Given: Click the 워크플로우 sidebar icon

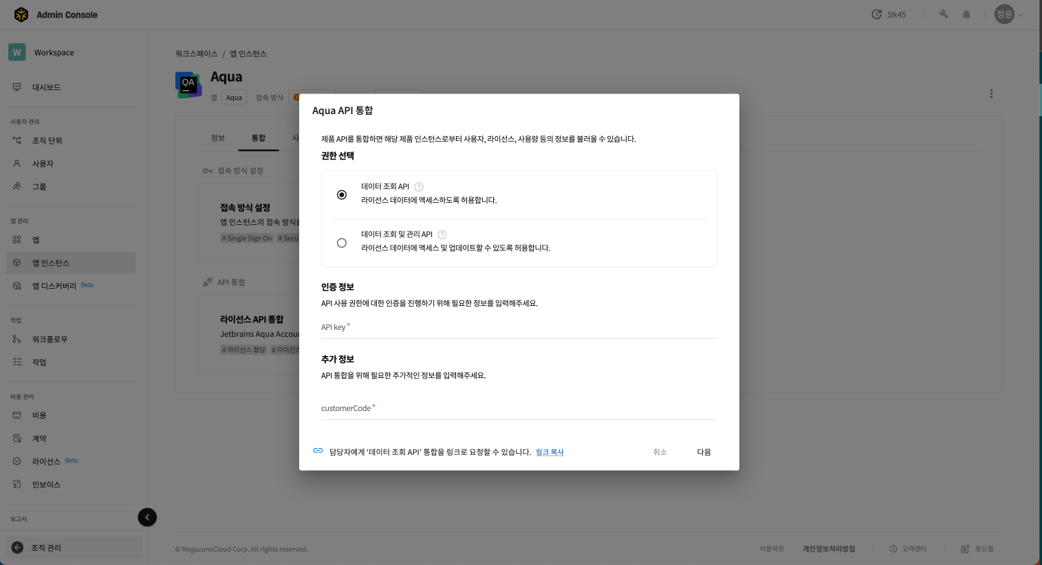Looking at the screenshot, I should (17, 339).
